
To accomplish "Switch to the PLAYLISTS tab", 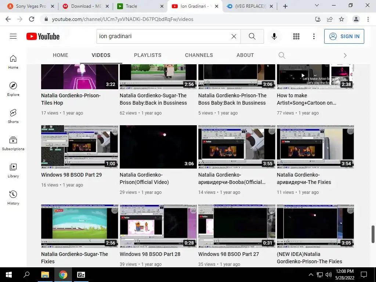I will pyautogui.click(x=148, y=55).
